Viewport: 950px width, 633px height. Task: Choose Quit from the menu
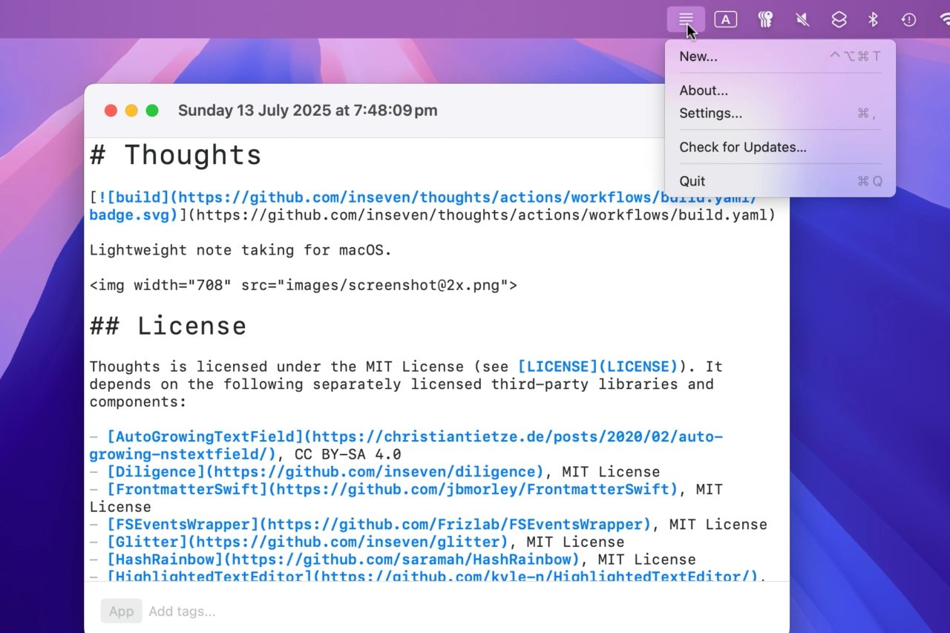pyautogui.click(x=692, y=181)
